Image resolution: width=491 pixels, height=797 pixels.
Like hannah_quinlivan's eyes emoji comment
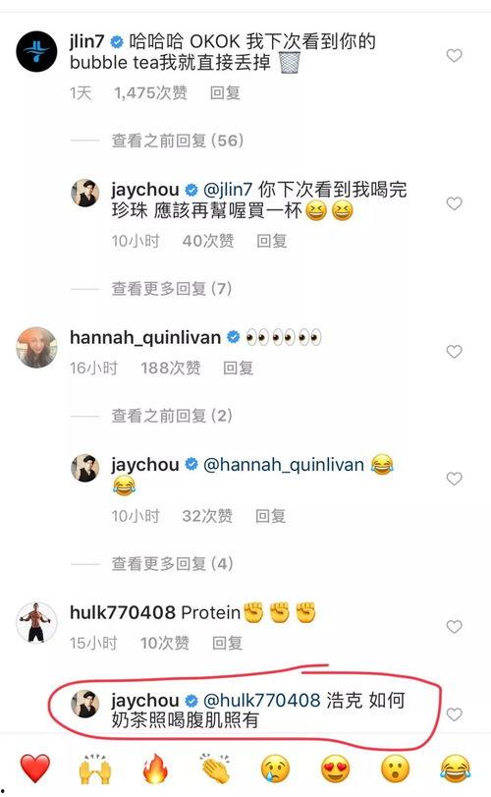[454, 351]
